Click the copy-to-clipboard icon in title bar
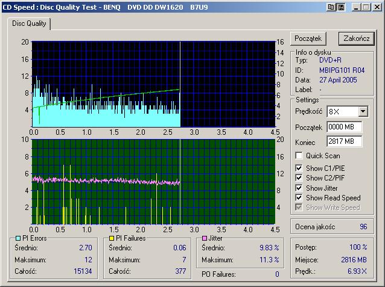 click(x=331, y=7)
